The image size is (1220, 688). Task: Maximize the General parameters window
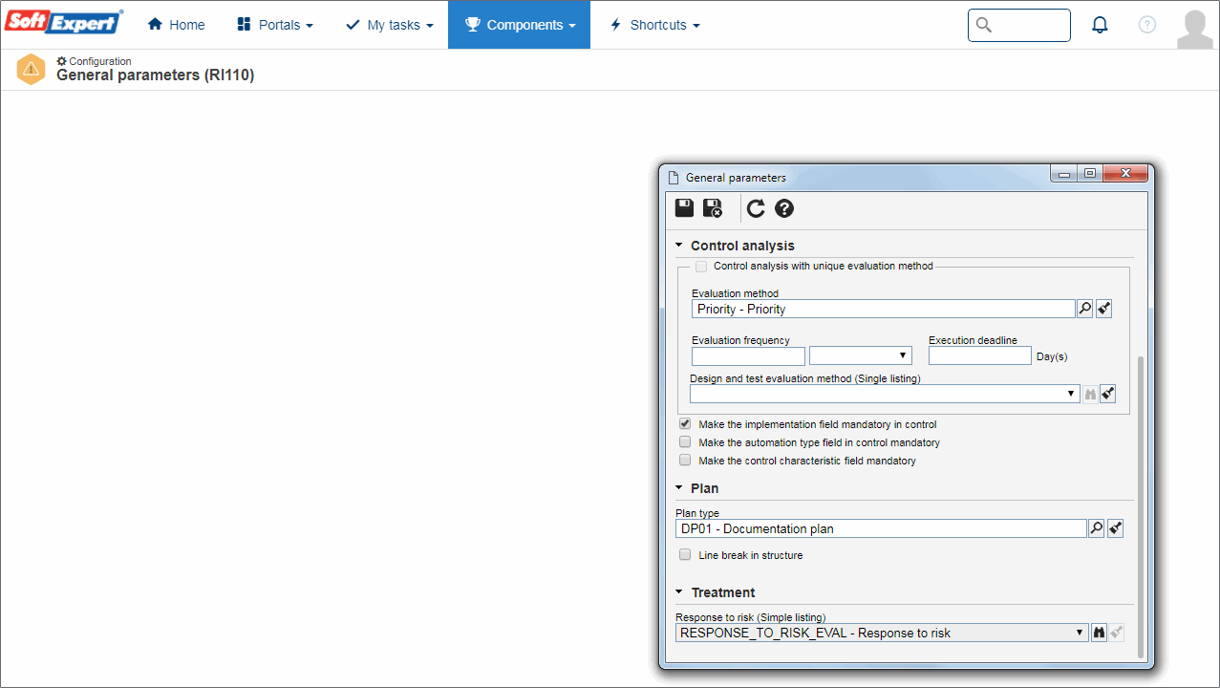[x=1089, y=174]
